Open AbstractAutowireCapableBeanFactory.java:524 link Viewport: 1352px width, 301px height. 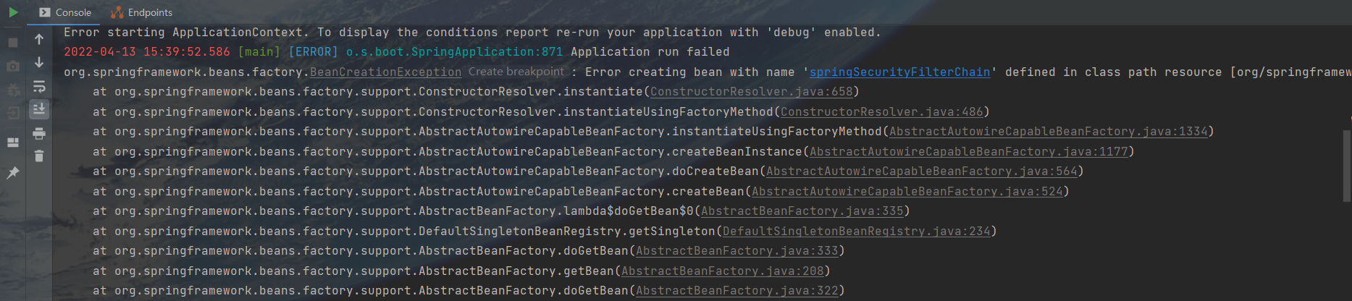pyautogui.click(x=907, y=192)
